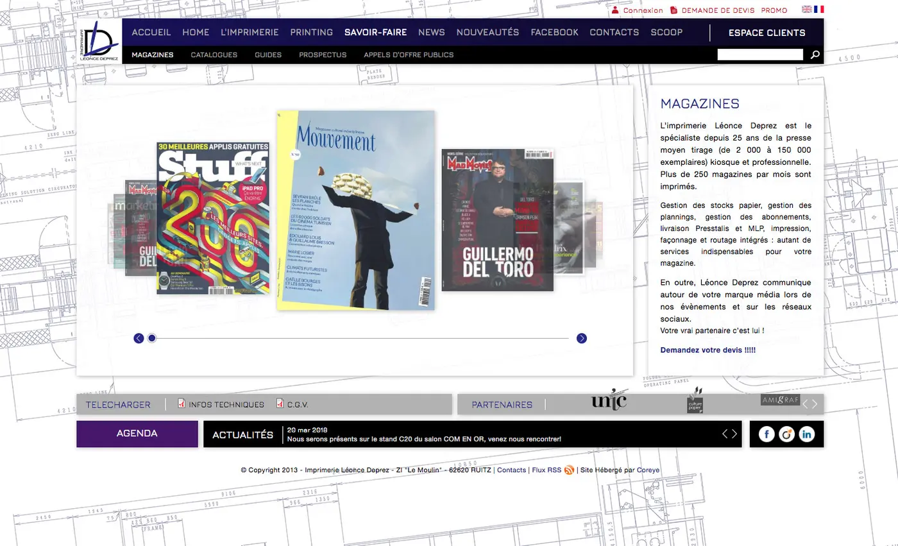Open the orange circular social icon
The width and height of the screenshot is (898, 546).
pyautogui.click(x=787, y=434)
